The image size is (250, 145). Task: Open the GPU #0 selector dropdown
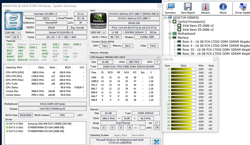(x=98, y=32)
